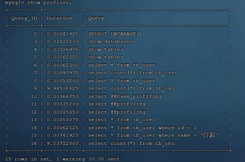
Task: Click 'select count(*) from tb_sku' in row 9
Action: (131, 89)
